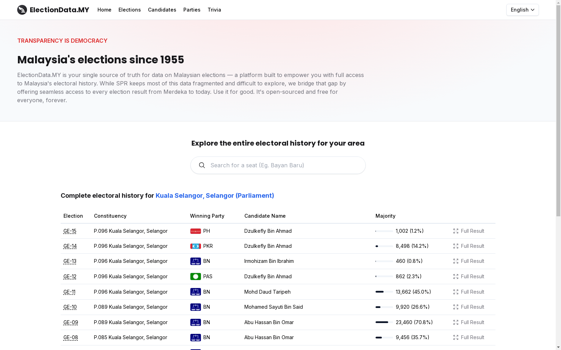Image resolution: width=561 pixels, height=350 pixels.
Task: Click candidate Mohamed Sayuti Bin Said
Action: pos(273,307)
